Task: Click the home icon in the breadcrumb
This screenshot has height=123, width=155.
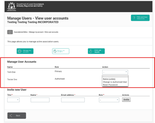Action: [x=10, y=32]
